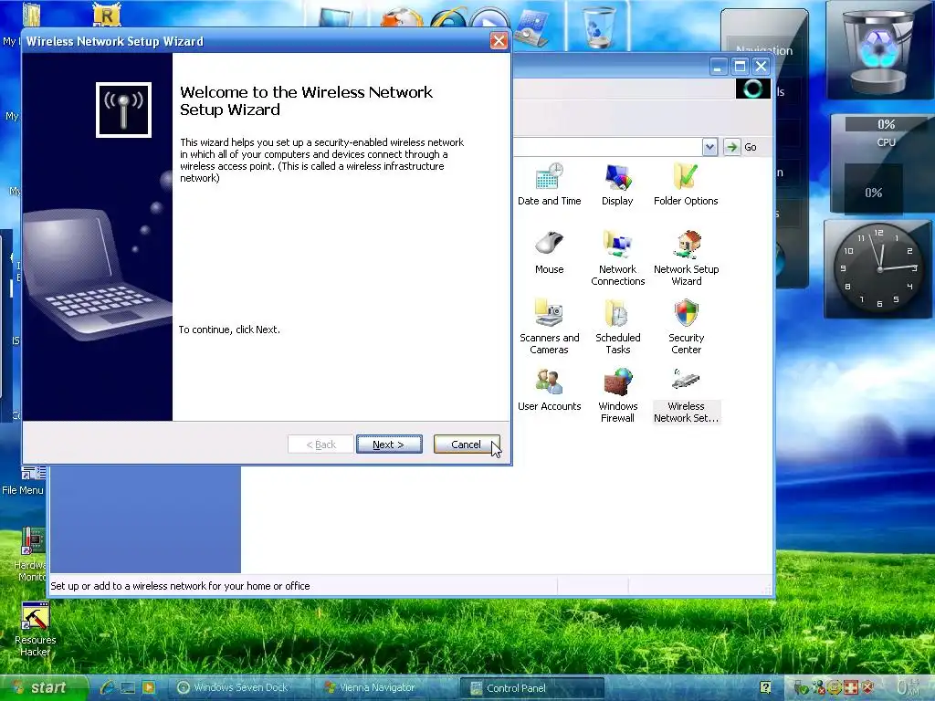
Task: Launch the Network Setup Wizard icon
Action: (x=687, y=258)
